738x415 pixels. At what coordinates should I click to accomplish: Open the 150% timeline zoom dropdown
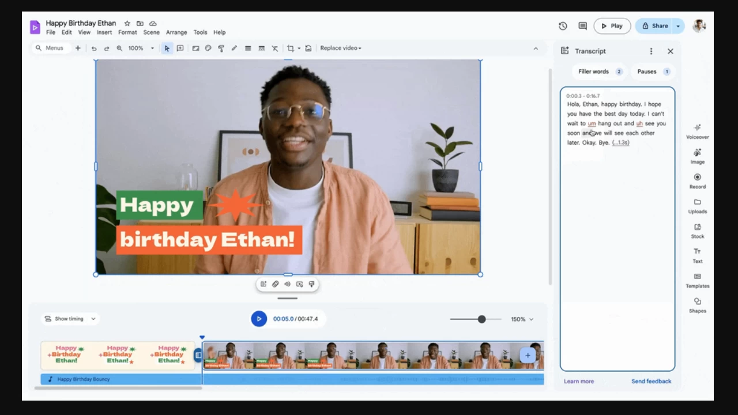pyautogui.click(x=522, y=319)
